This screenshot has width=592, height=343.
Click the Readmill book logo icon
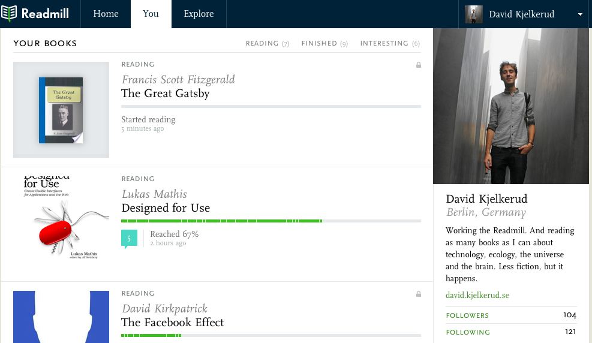[9, 14]
